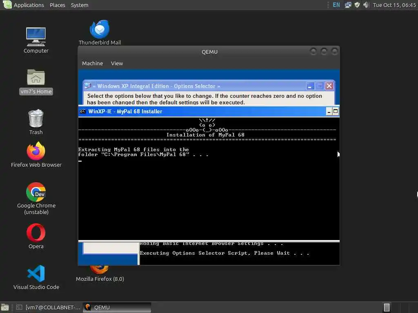418x313 pixels.
Task: Maximize the MyPal 68 Installer window
Action: (x=336, y=112)
